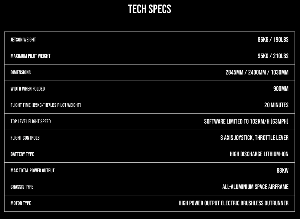The height and width of the screenshot is (219, 300).
Task: Select the Jetson Weight label
Action: click(23, 40)
